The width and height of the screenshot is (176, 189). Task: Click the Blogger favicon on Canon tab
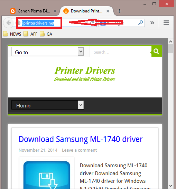coord(13,11)
